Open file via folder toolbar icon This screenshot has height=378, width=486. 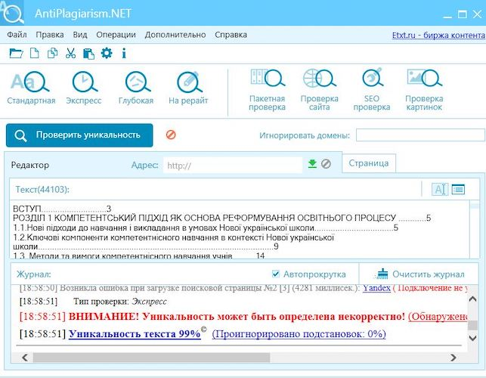pyautogui.click(x=16, y=54)
